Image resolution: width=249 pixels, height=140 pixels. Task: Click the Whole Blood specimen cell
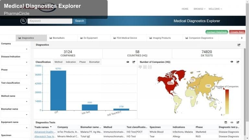(x=156, y=132)
